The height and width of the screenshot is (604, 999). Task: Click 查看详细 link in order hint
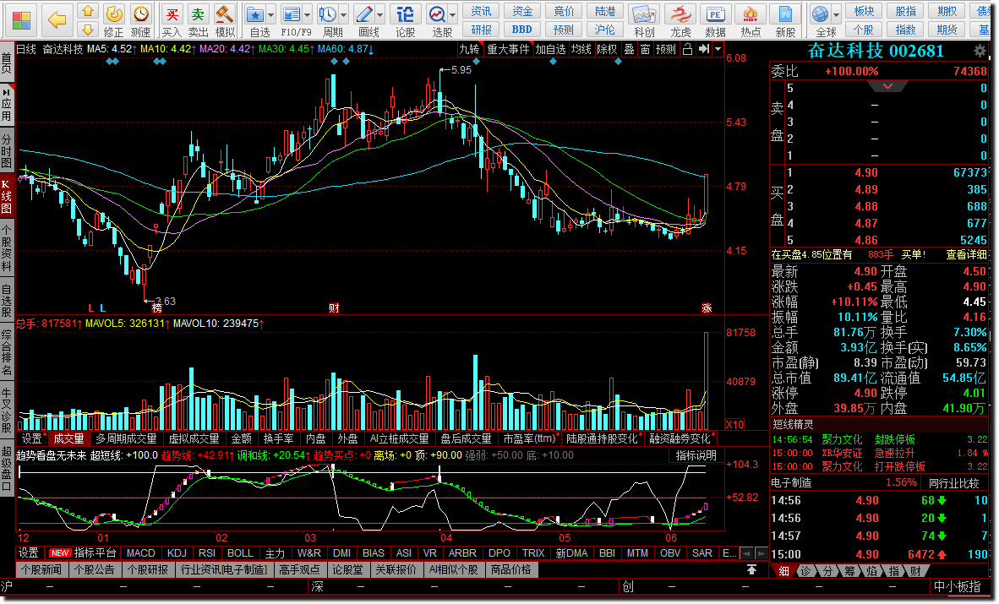tap(966, 254)
